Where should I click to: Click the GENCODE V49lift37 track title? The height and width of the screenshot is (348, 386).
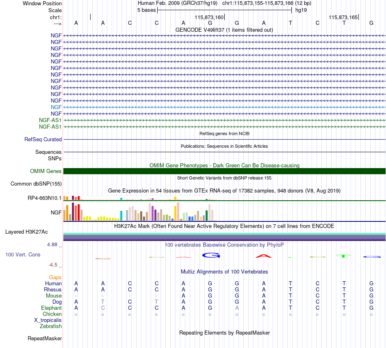click(224, 30)
